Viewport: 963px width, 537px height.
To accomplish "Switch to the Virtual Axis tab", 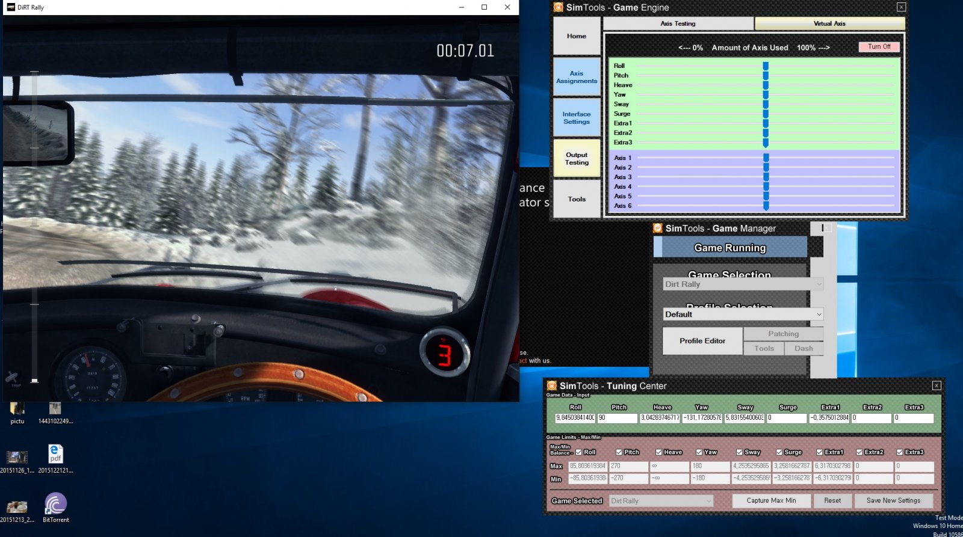I will coord(829,23).
